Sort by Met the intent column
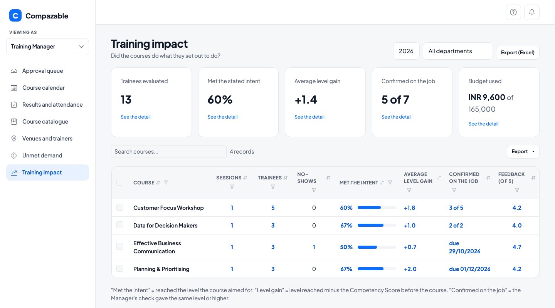The image size is (555, 308). click(382, 182)
